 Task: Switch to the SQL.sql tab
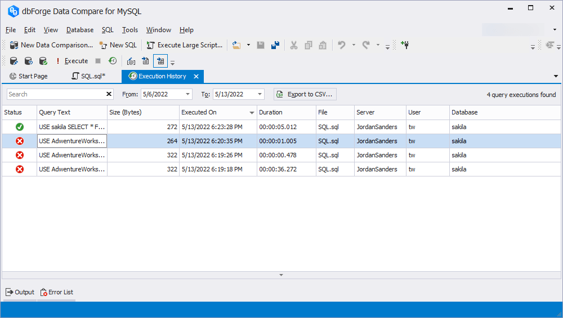(x=89, y=76)
